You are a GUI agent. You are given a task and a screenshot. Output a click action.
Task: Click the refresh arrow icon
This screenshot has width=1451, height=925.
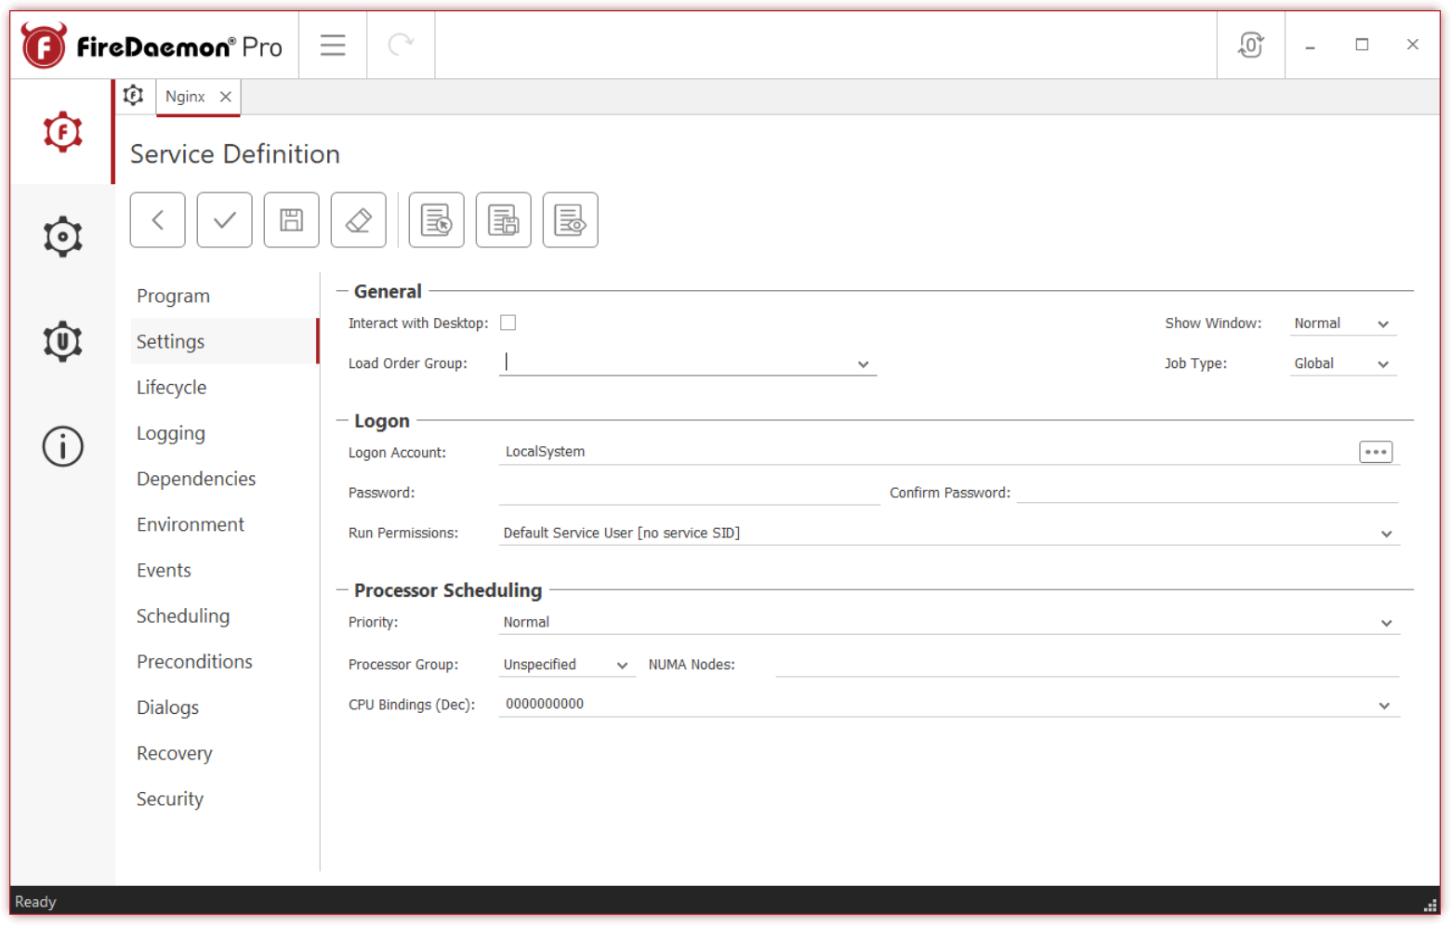(401, 45)
